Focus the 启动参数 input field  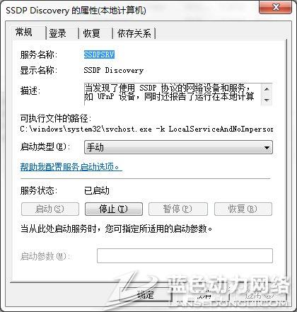185,255
